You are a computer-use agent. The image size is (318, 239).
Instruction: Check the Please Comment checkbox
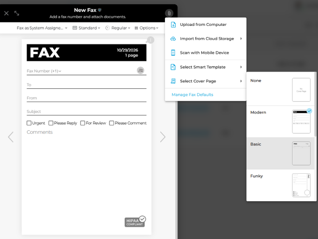[x=112, y=123]
